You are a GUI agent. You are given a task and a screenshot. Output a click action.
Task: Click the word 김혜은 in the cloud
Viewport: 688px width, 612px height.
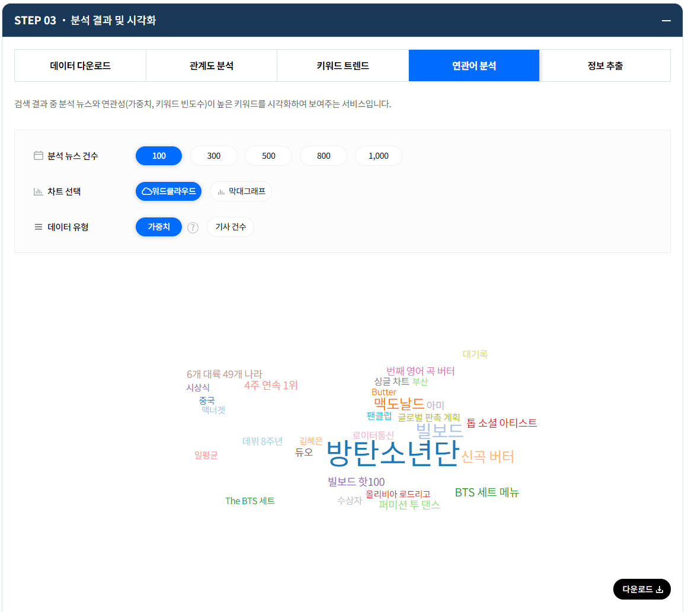click(311, 441)
